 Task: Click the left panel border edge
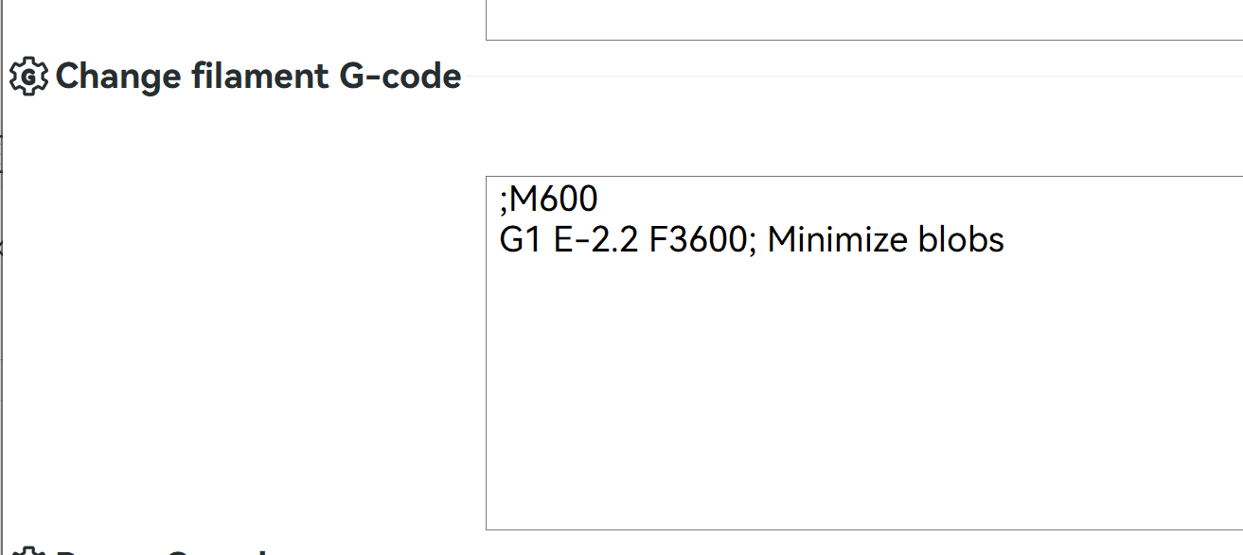(x=5, y=284)
